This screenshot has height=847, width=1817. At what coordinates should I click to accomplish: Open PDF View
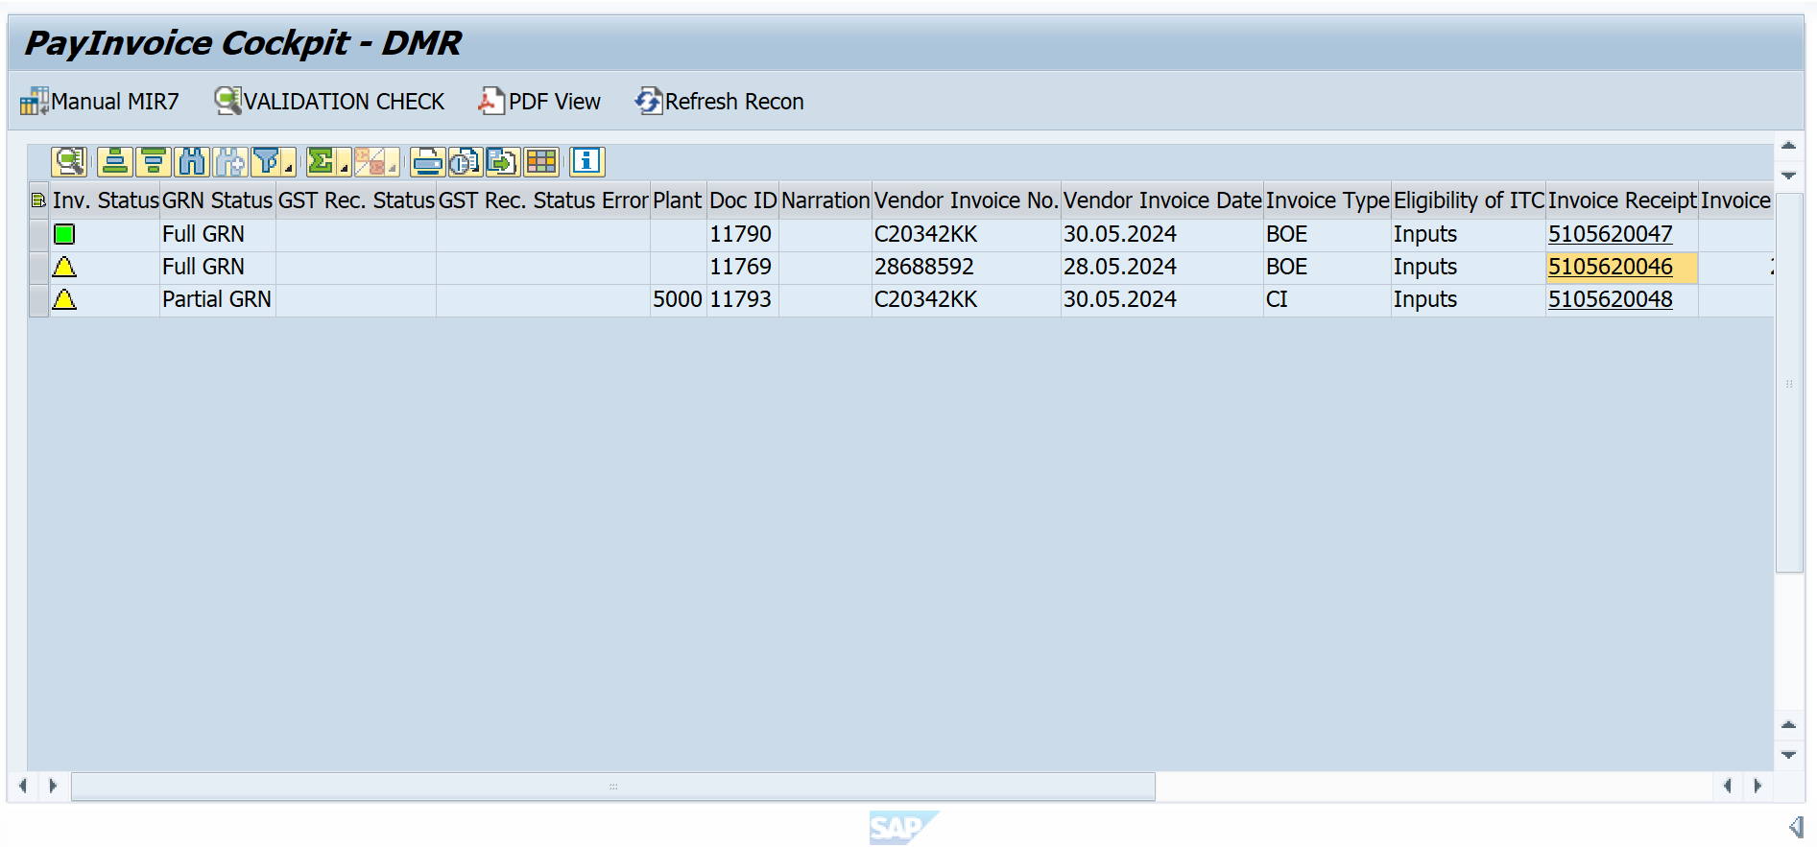pos(539,101)
